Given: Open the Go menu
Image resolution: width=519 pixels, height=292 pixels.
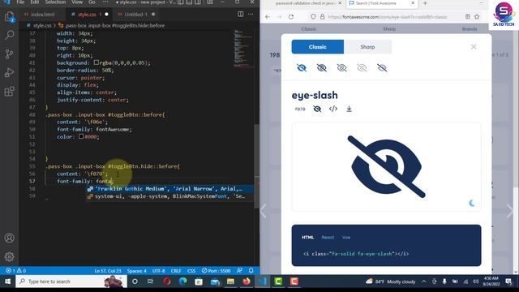Looking at the screenshot, I should coord(92,2).
